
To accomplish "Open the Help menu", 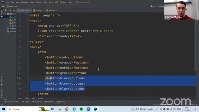I will tap(70, 2).
